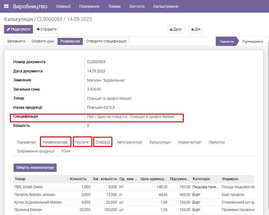This screenshot has width=269, height=215.
Task: Open the Борт category in Пружина Nielsen row
Action: 196,210
